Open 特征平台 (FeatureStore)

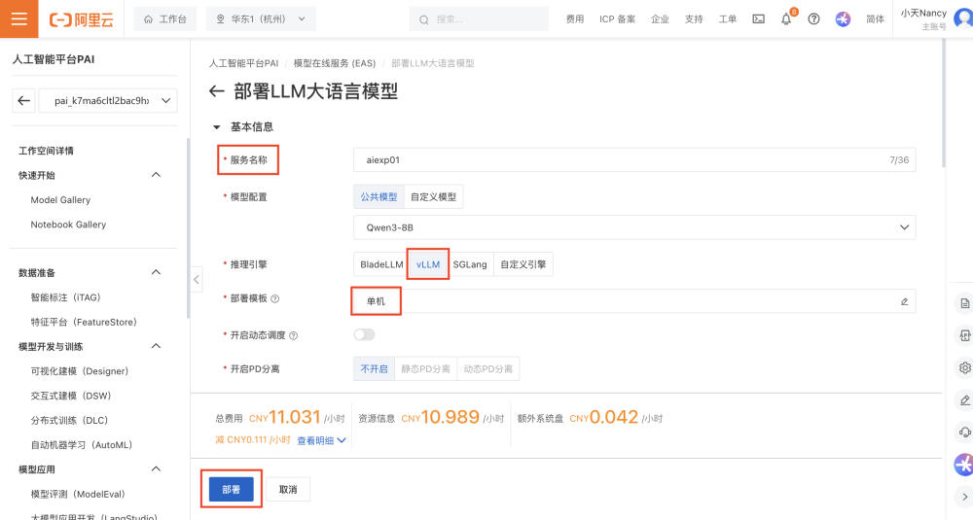click(x=84, y=322)
